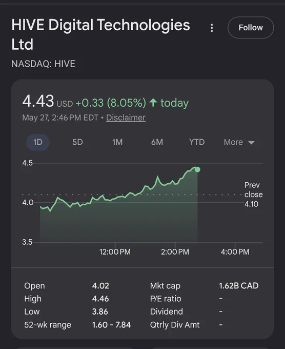The image size is (285, 349).
Task: Open the Disclaimer link
Action: [126, 118]
